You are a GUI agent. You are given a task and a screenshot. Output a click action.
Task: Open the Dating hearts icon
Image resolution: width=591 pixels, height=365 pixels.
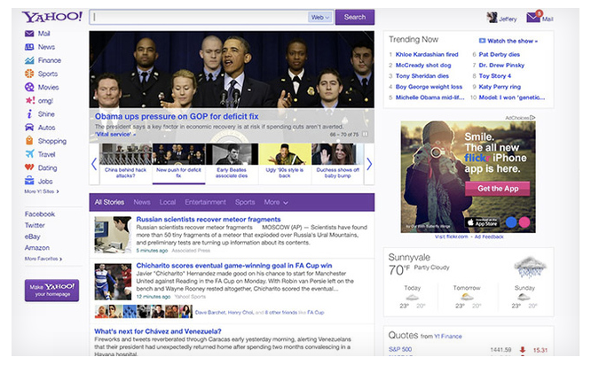point(29,167)
